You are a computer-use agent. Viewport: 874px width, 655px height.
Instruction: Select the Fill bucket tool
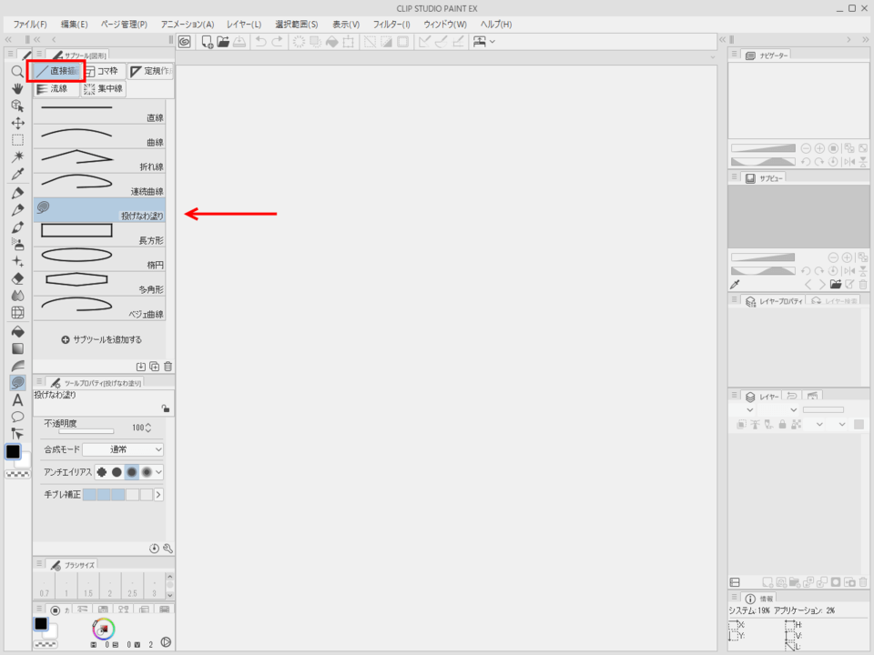point(17,331)
